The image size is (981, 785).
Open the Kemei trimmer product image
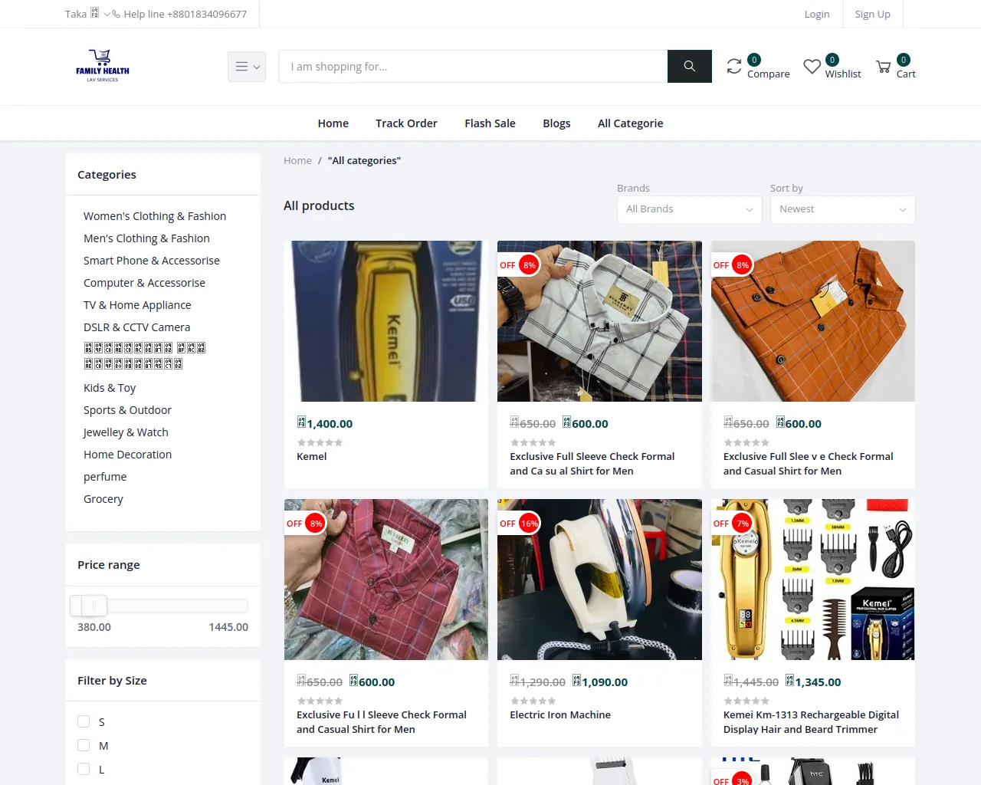(386, 321)
